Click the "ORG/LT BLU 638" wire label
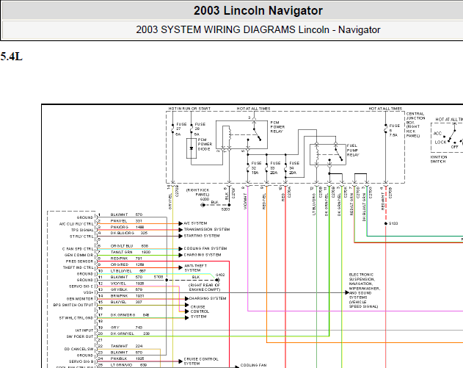463x368 pixels. coord(129,246)
